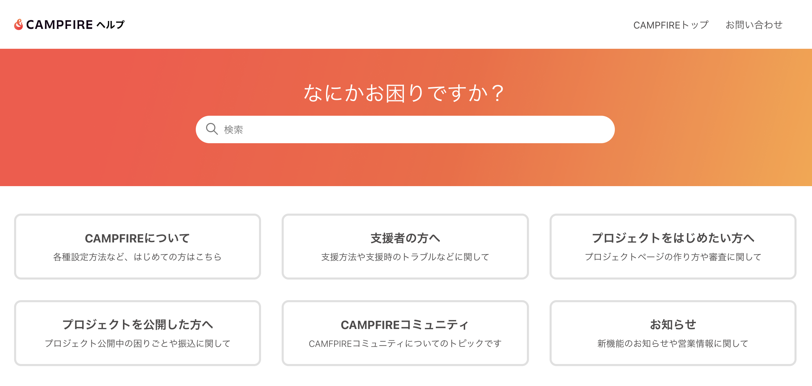
Task: Click the CAMPFIRE flame logo icon
Action: point(19,24)
